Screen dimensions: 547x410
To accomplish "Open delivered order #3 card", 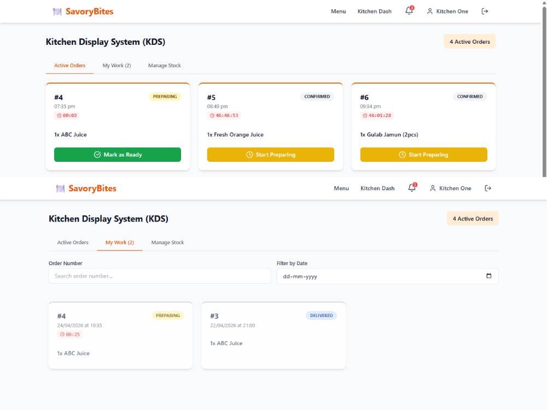I will point(273,336).
